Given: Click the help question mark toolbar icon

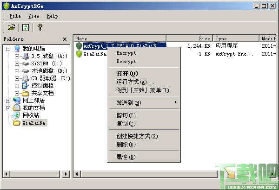Looking at the screenshot, I should 40,27.
